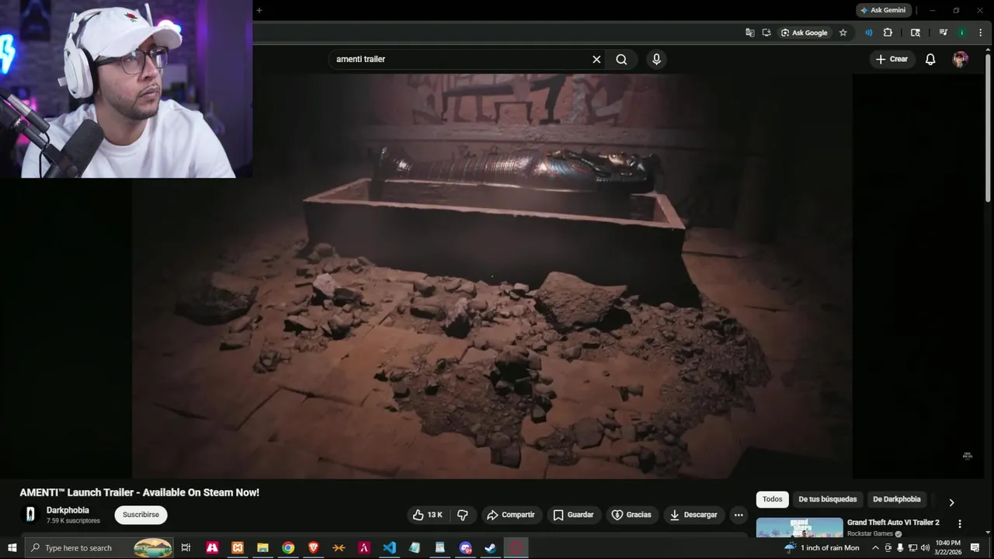994x559 pixels.
Task: Expand hidden system tray icons
Action: coord(875,547)
